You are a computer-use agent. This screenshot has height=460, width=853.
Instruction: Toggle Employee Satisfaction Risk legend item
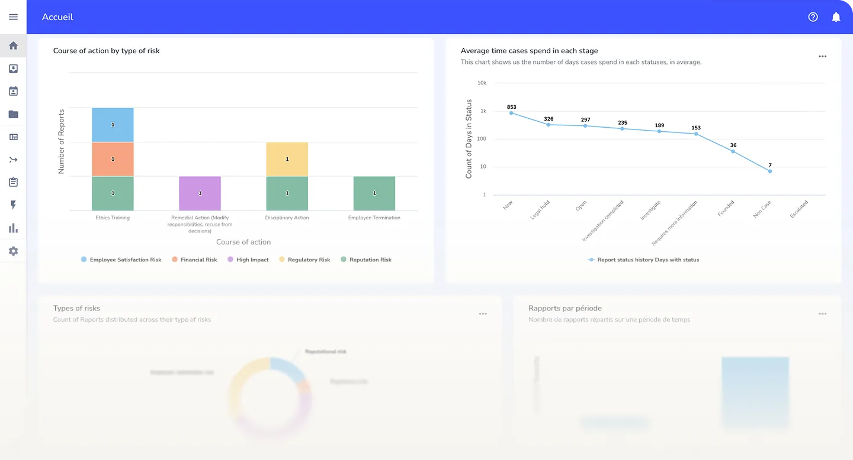(121, 260)
